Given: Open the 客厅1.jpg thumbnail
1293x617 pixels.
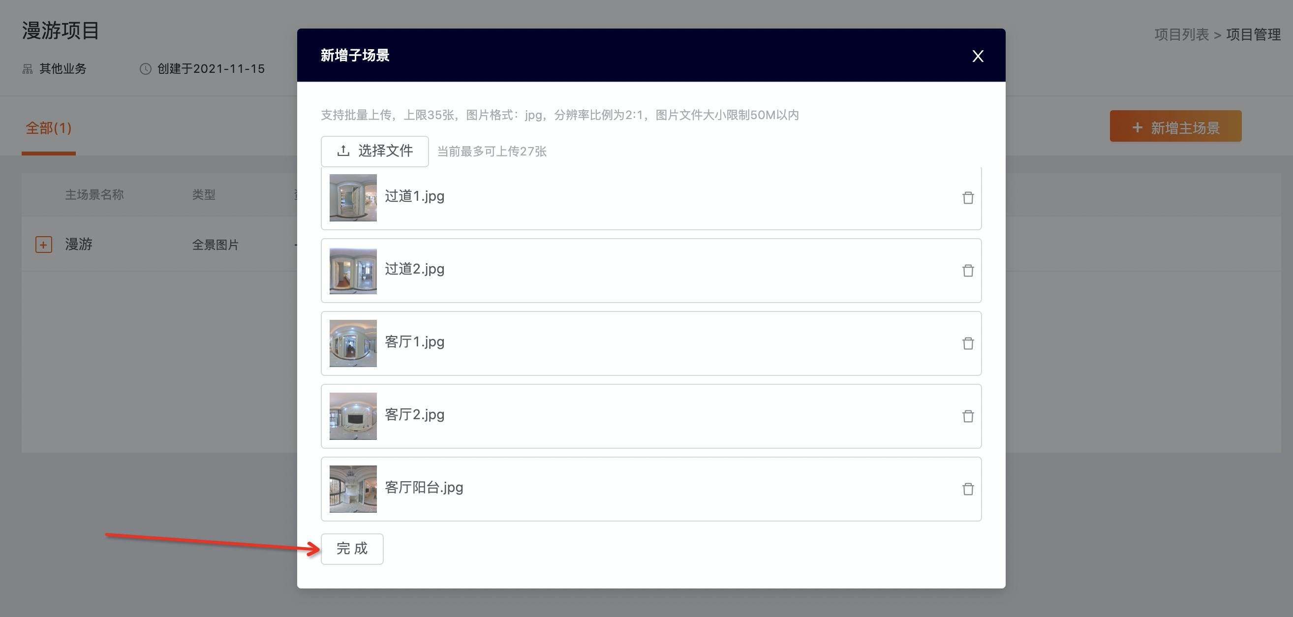Looking at the screenshot, I should (x=353, y=343).
